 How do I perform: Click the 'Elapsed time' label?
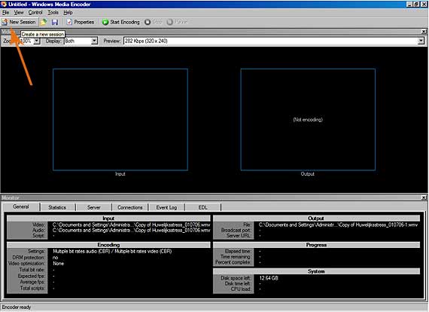(238, 251)
